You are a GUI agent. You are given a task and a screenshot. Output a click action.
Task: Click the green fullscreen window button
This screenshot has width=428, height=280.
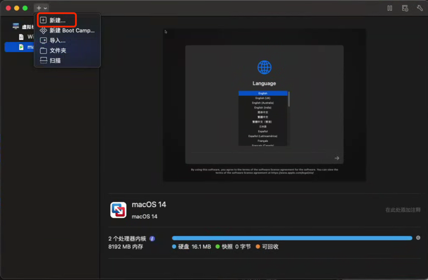[25, 8]
